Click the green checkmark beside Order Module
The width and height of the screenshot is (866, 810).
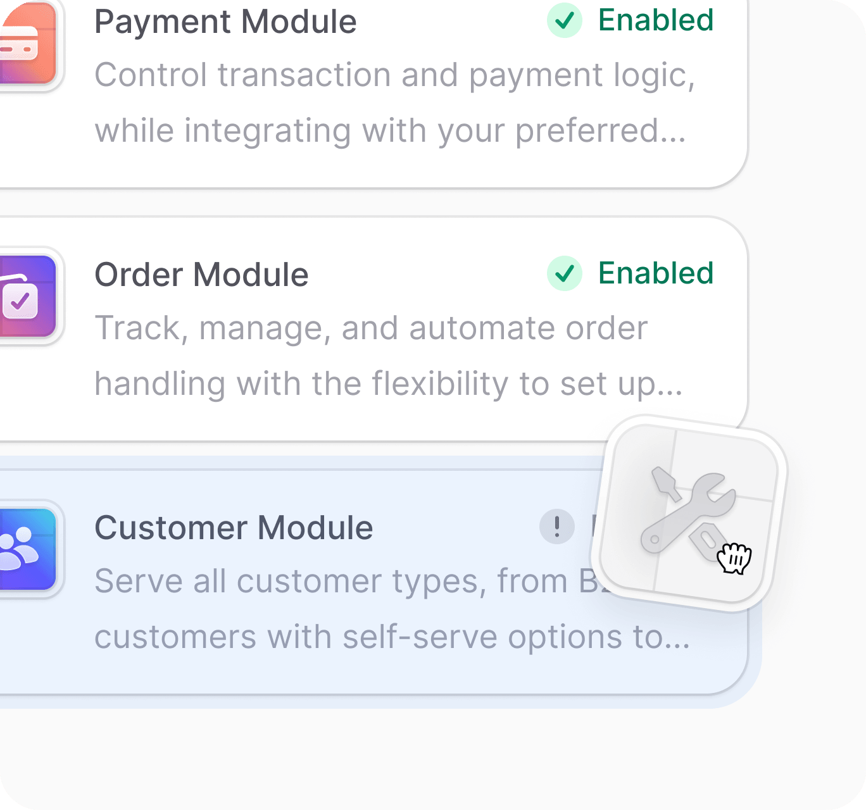(x=563, y=274)
